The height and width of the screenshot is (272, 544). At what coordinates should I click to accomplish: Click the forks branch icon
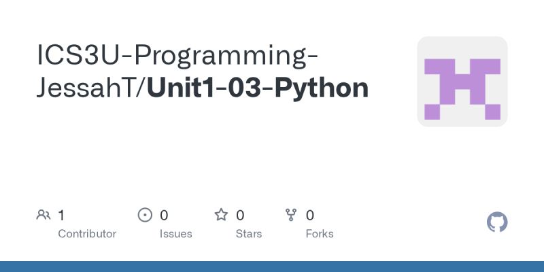(x=291, y=215)
